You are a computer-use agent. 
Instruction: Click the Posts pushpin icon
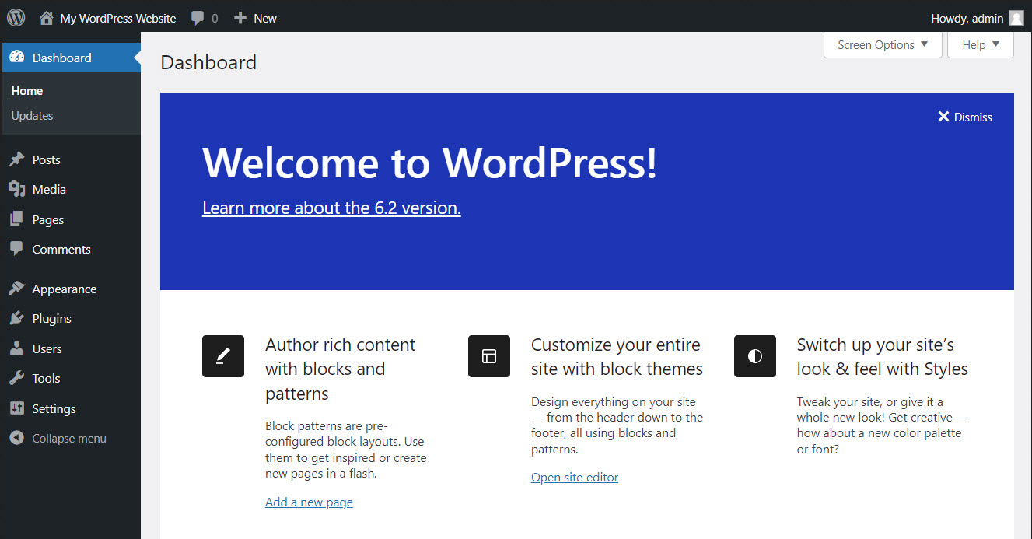pyautogui.click(x=16, y=159)
